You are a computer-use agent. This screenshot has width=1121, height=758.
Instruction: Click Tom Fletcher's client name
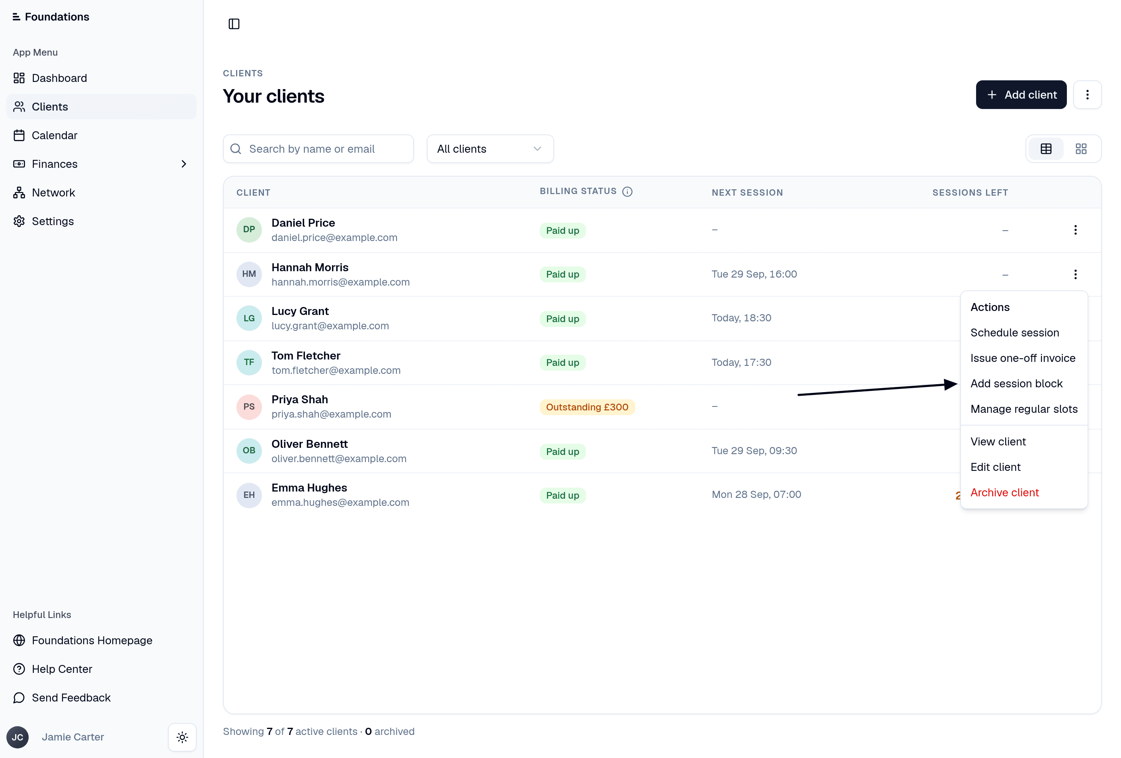click(306, 356)
